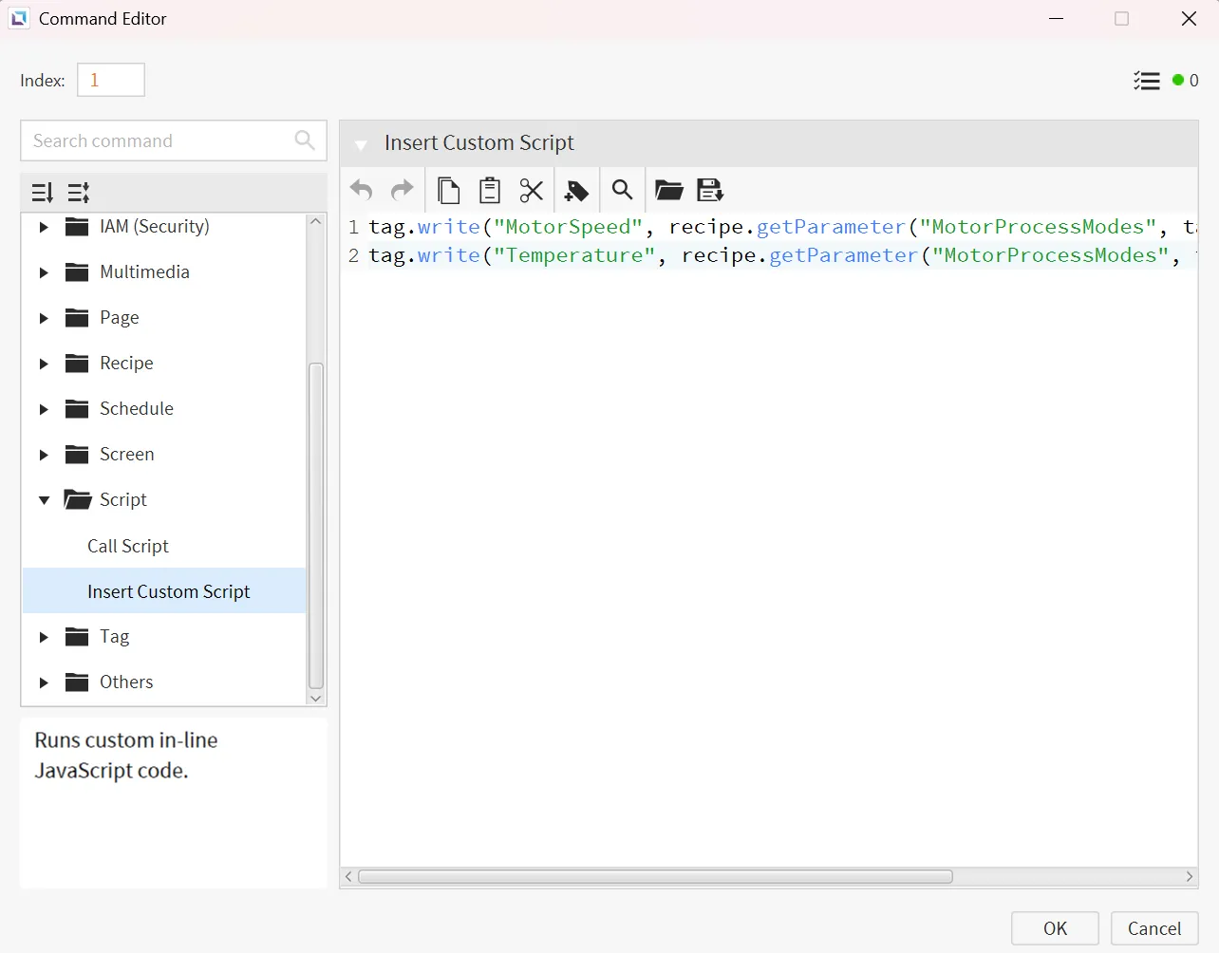Screen dimensions: 1219x953
Task: Click the magnifier find icon in toolbar
Action: (622, 191)
